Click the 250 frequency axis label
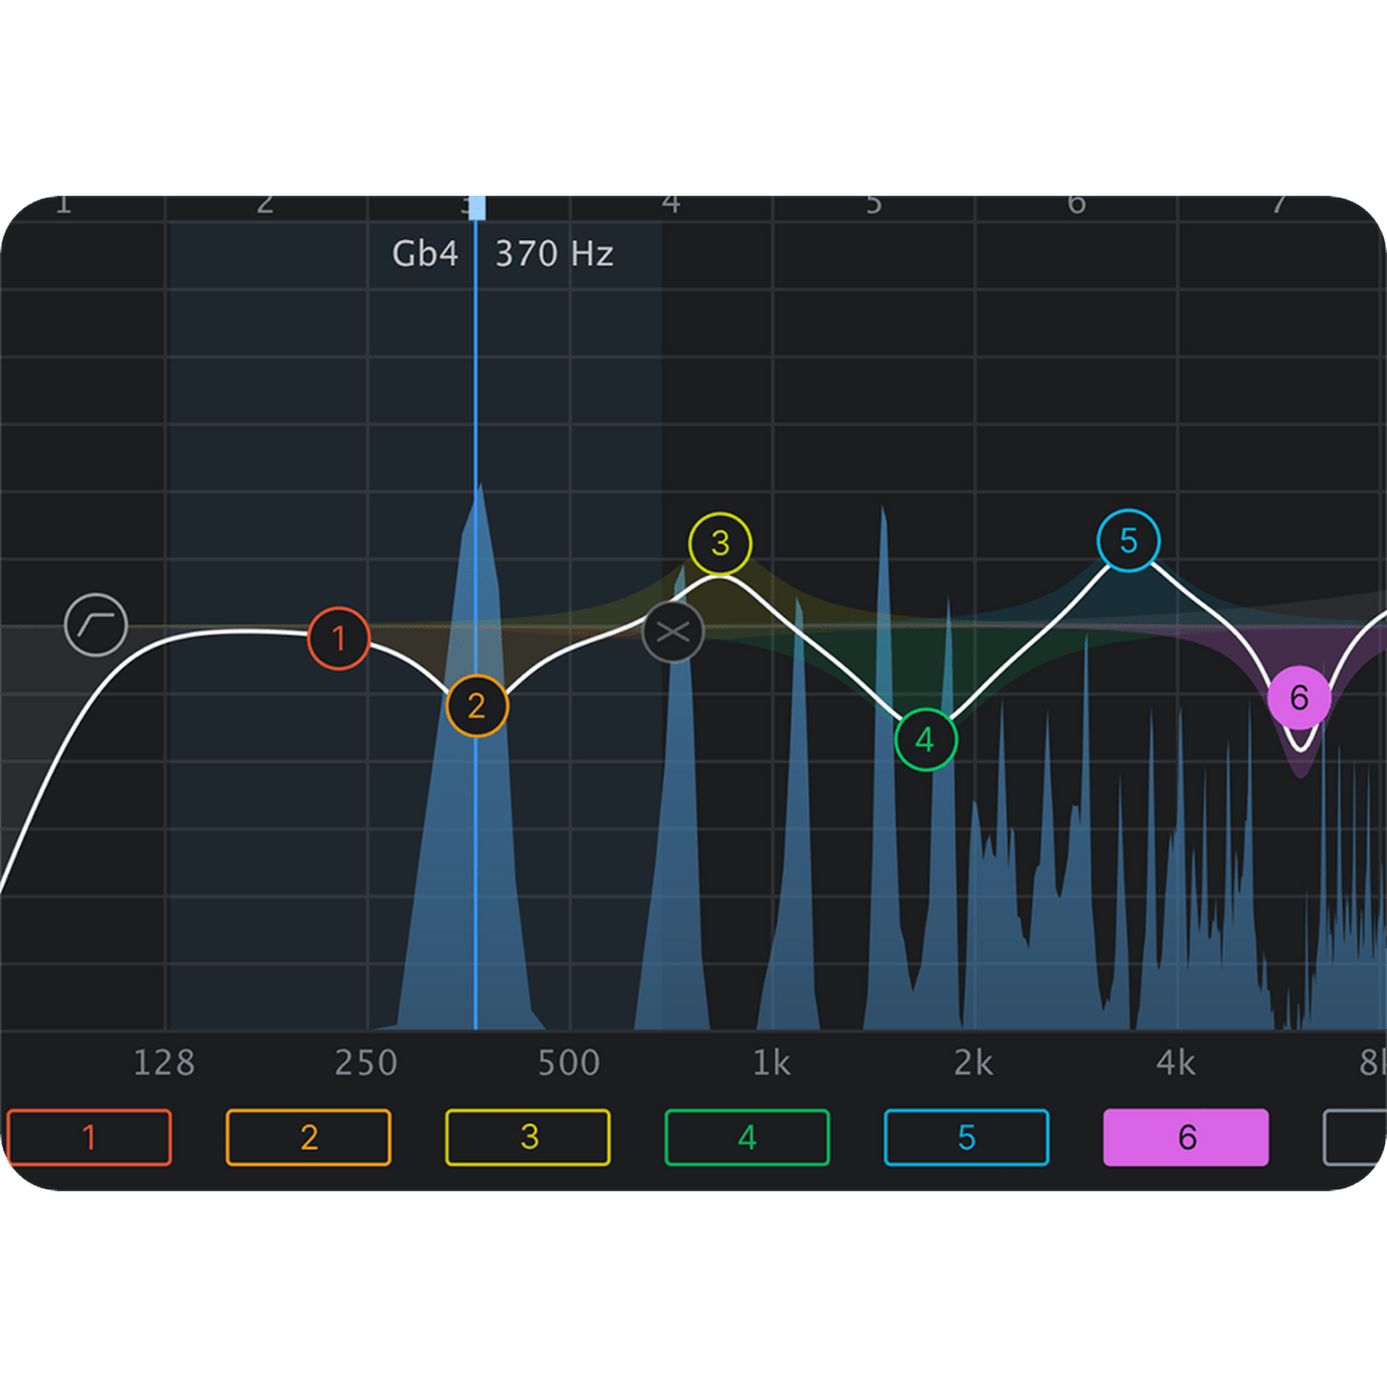The width and height of the screenshot is (1387, 1387). coord(367,1063)
